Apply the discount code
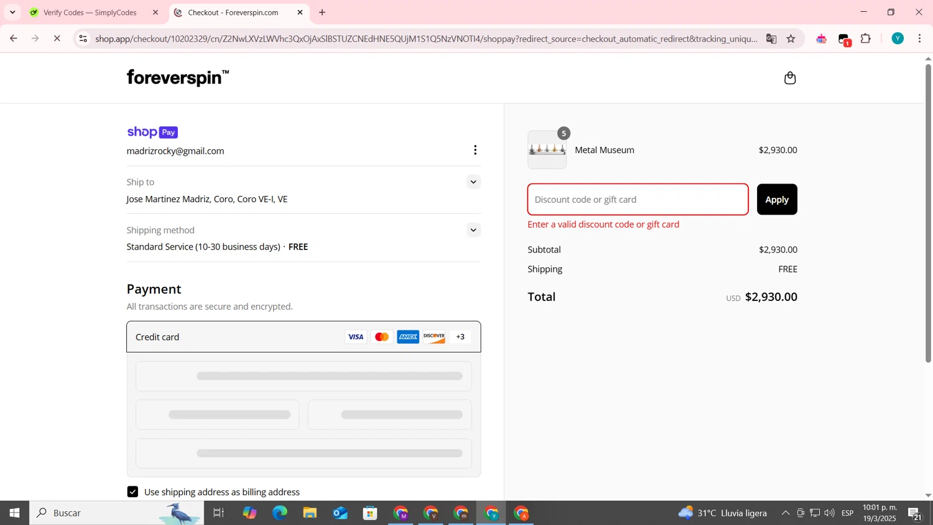This screenshot has width=933, height=525. tap(777, 200)
